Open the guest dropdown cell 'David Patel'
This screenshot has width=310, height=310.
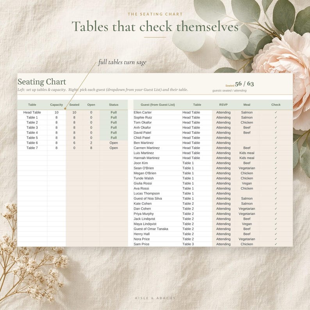[158, 133]
